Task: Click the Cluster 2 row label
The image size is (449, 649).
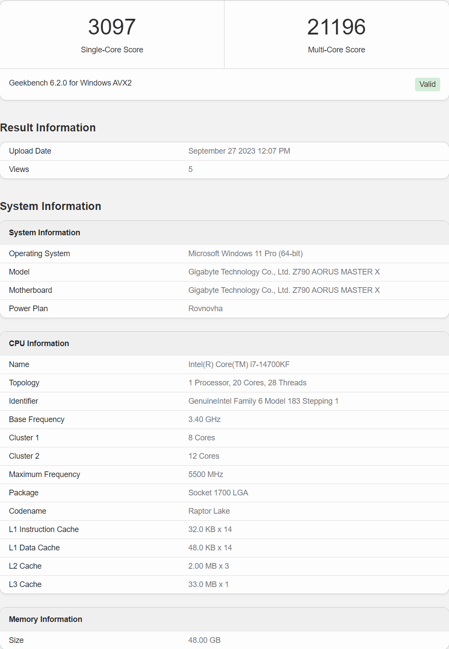Action: [x=24, y=456]
